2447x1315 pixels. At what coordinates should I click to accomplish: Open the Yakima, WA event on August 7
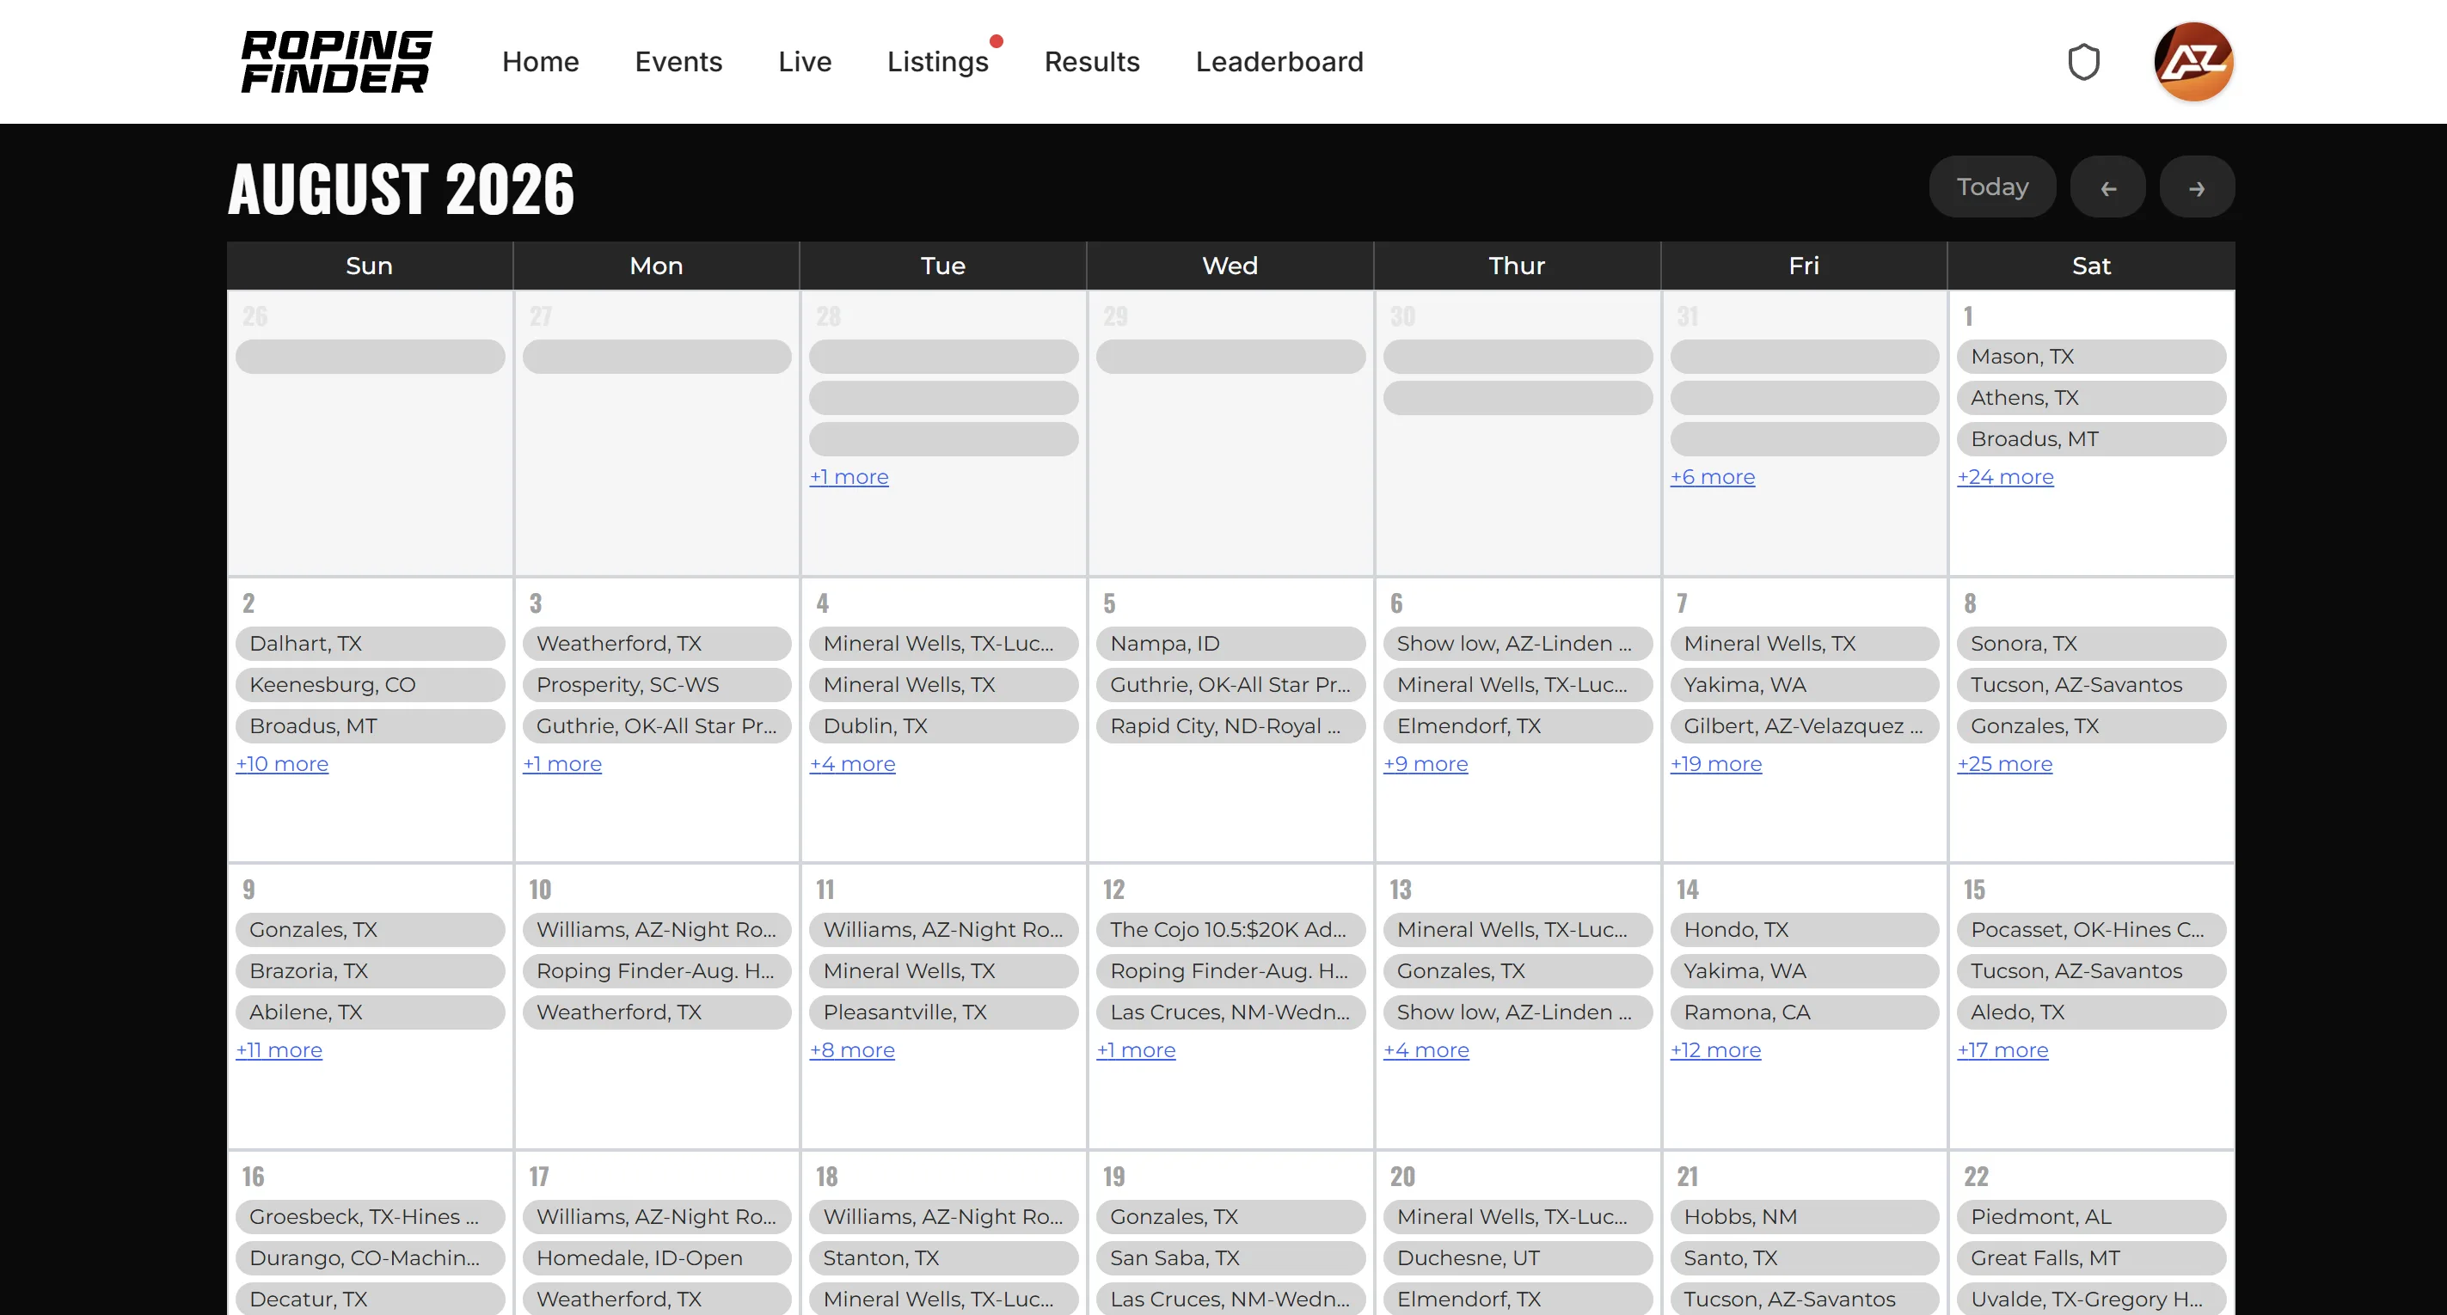click(x=1804, y=684)
